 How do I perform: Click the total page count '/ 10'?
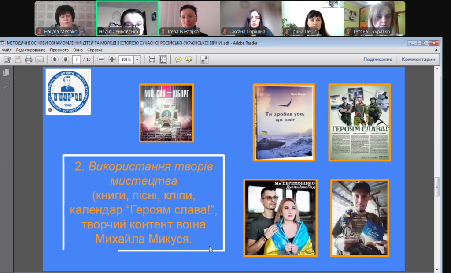(x=87, y=60)
